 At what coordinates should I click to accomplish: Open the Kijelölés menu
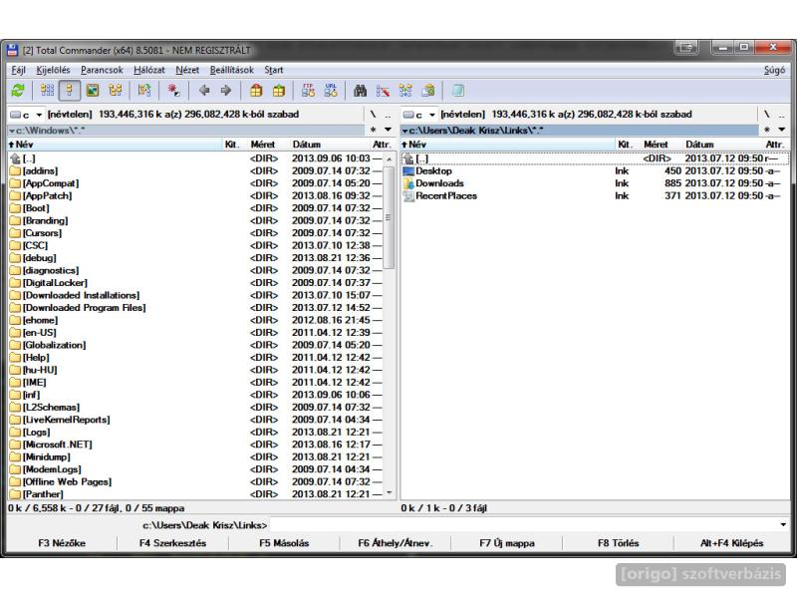[53, 70]
